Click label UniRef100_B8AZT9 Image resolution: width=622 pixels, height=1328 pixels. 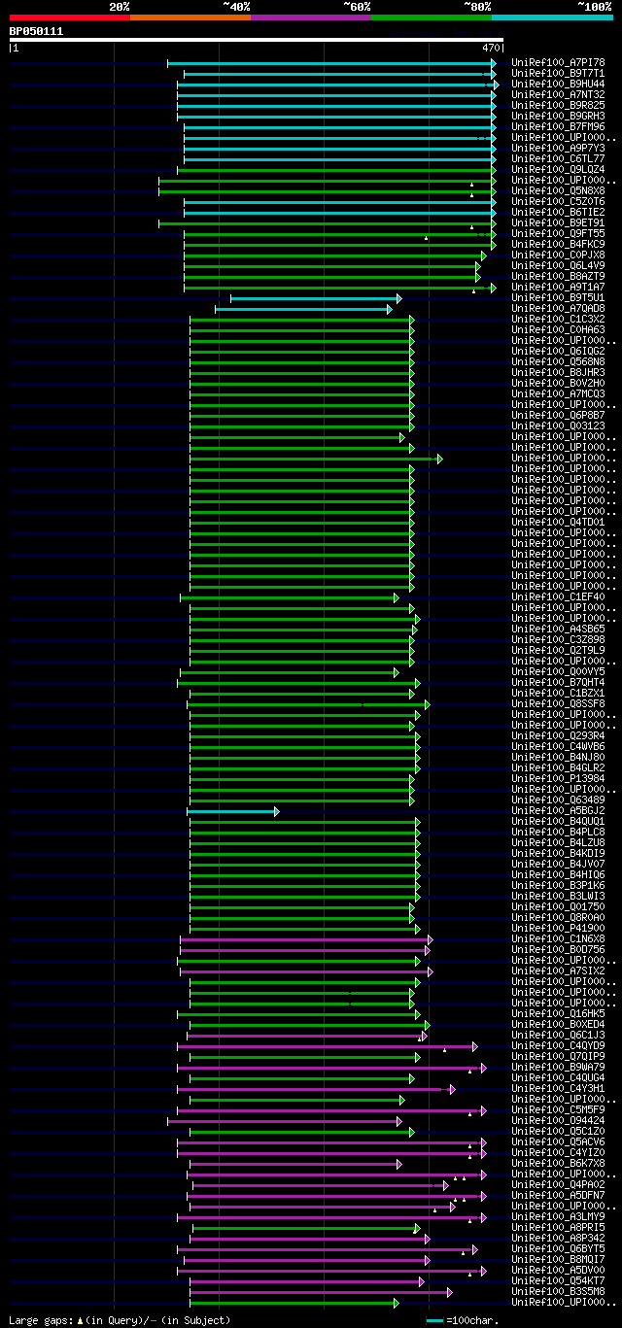[x=558, y=276]
